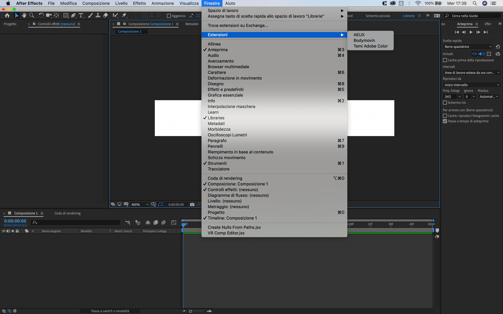Open the Area di lavoro estesa range dropdown

click(x=472, y=73)
